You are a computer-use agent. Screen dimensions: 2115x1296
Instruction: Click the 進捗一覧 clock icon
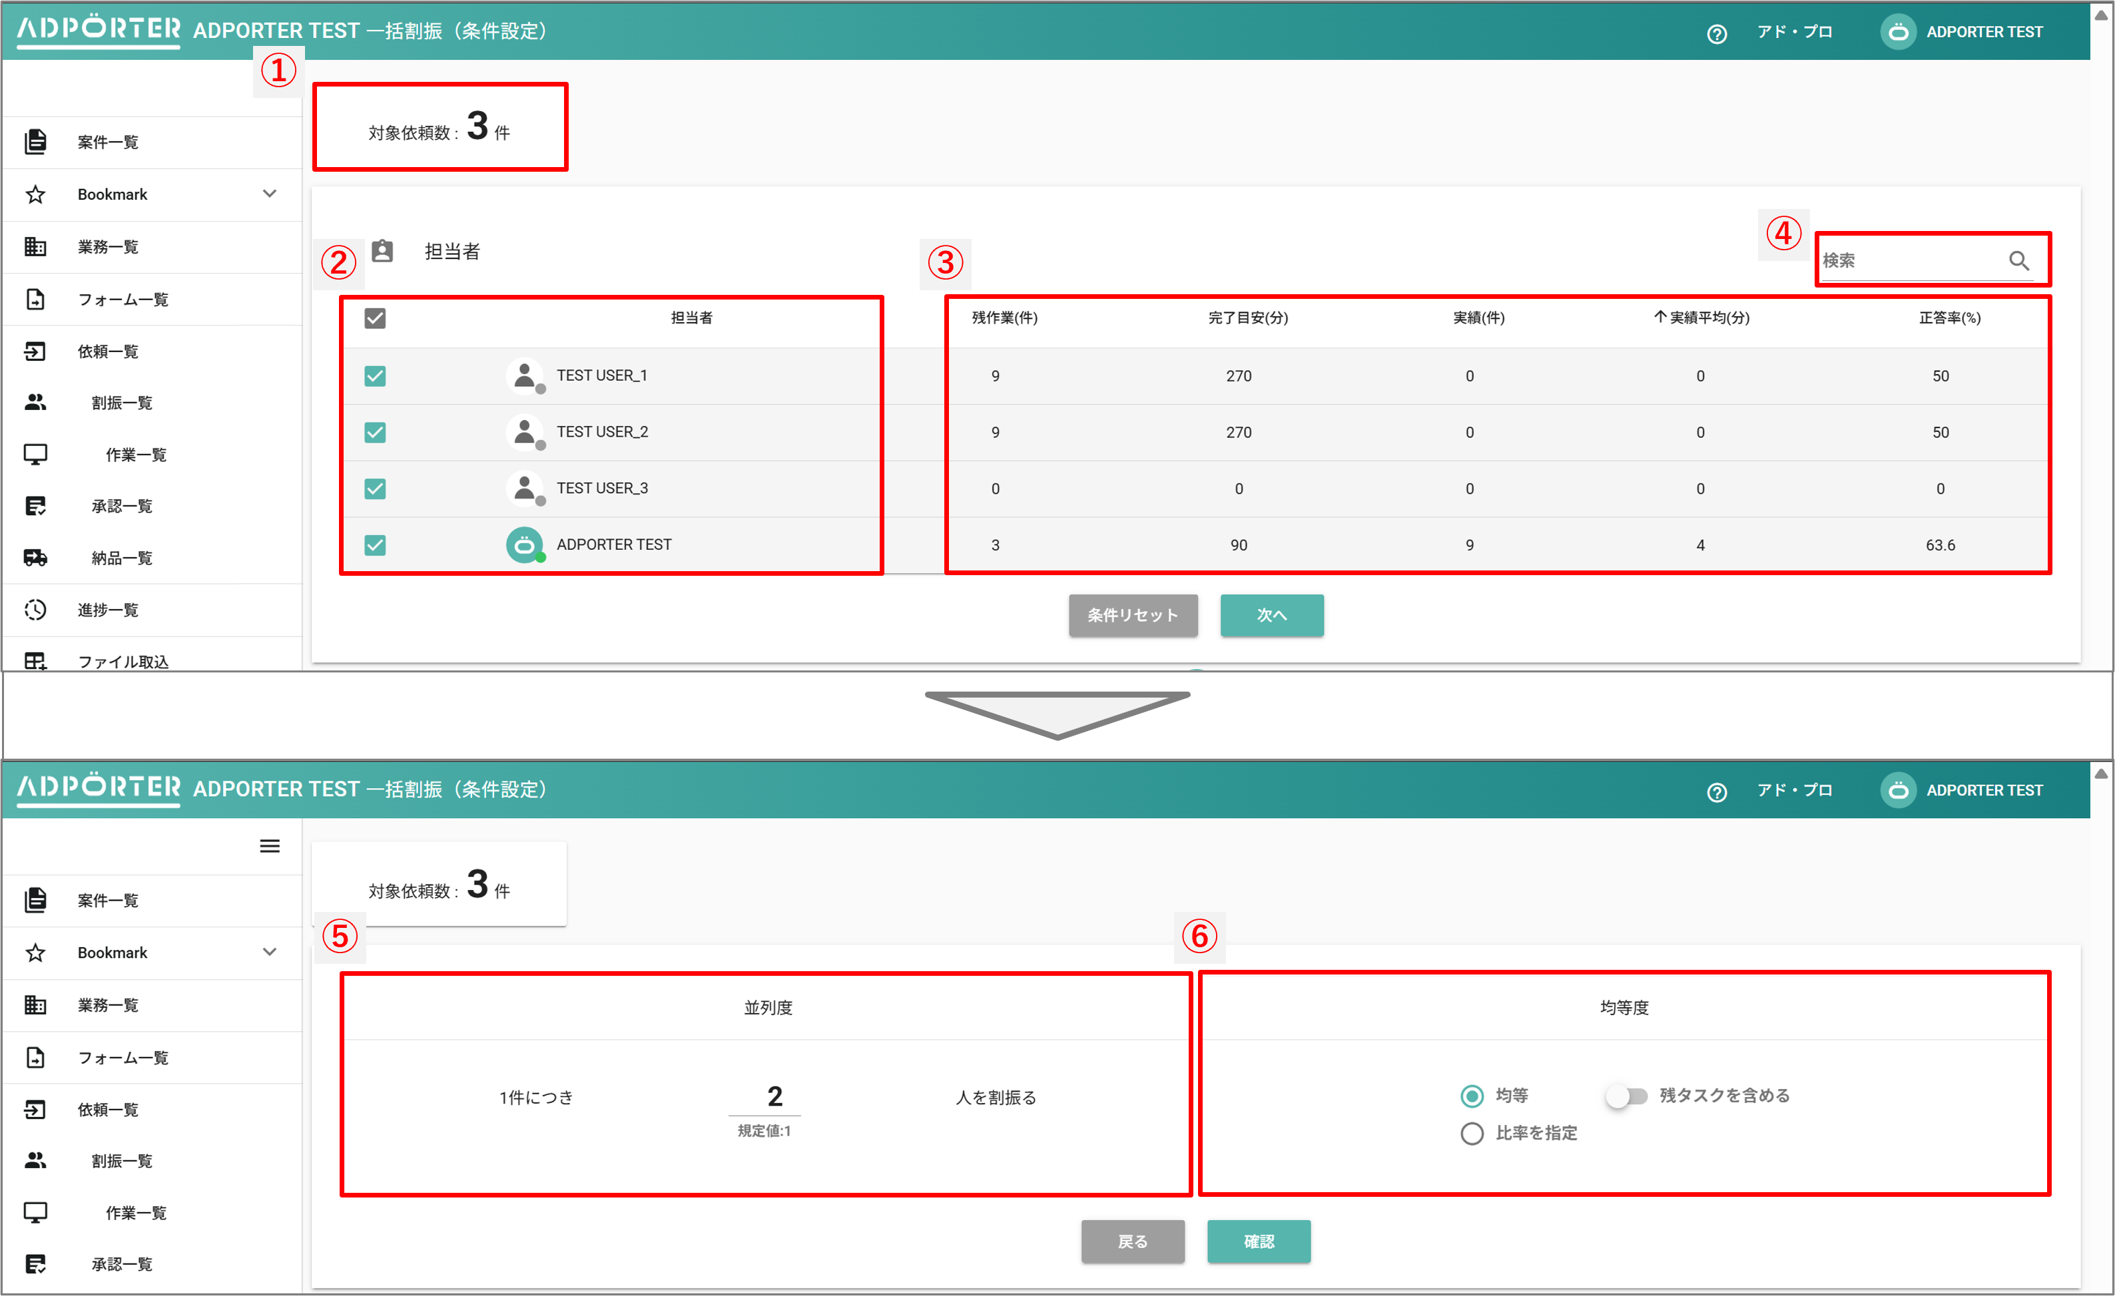pyautogui.click(x=35, y=610)
